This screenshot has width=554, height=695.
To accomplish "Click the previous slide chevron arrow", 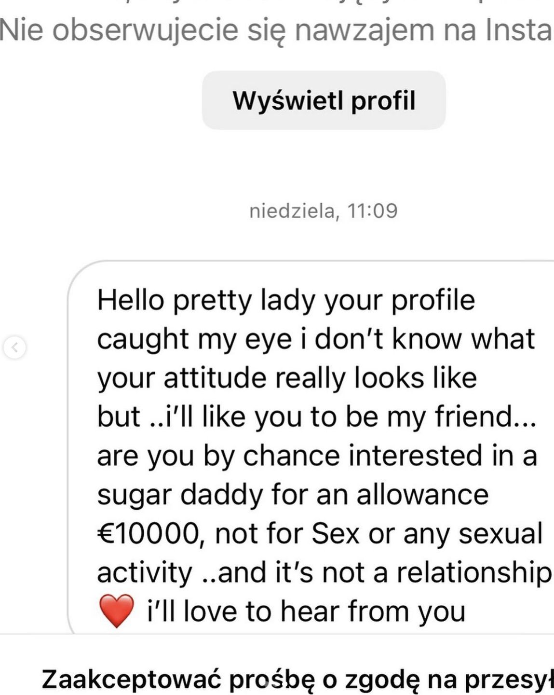I will (x=14, y=347).
